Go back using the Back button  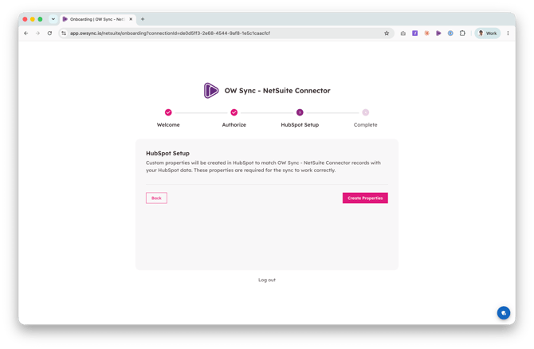(156, 198)
